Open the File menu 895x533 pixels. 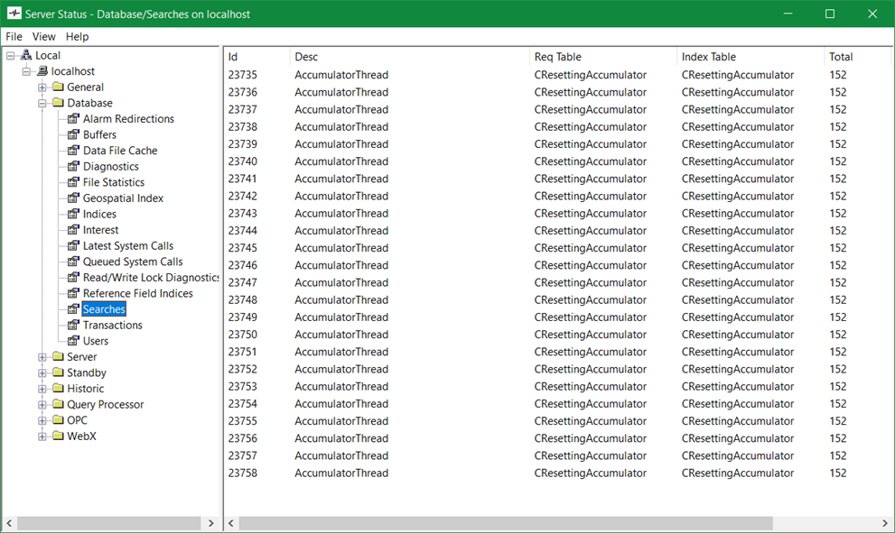click(14, 37)
